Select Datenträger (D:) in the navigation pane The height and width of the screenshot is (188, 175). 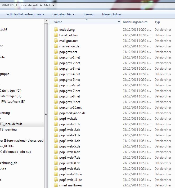[x=11, y=96]
